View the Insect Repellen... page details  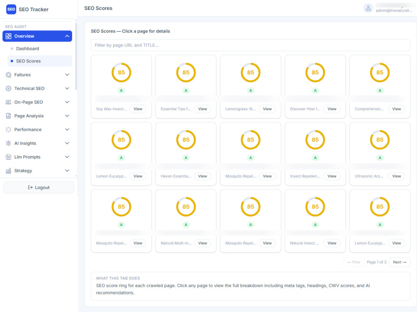[x=332, y=176]
